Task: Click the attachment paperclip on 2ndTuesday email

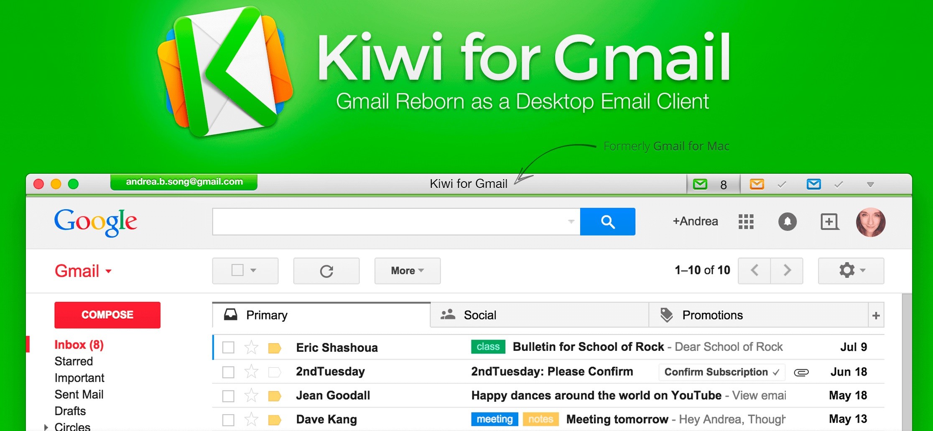Action: 801,372
